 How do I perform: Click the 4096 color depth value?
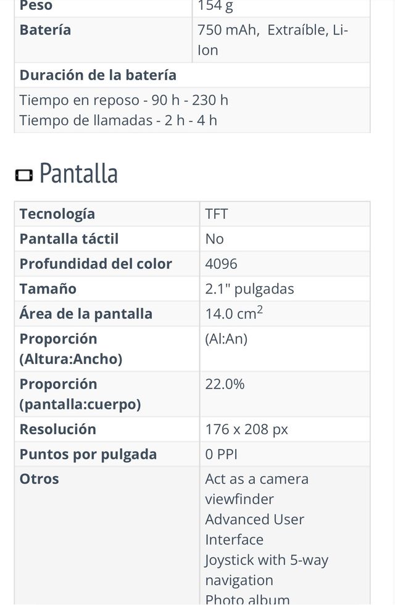[x=222, y=264]
